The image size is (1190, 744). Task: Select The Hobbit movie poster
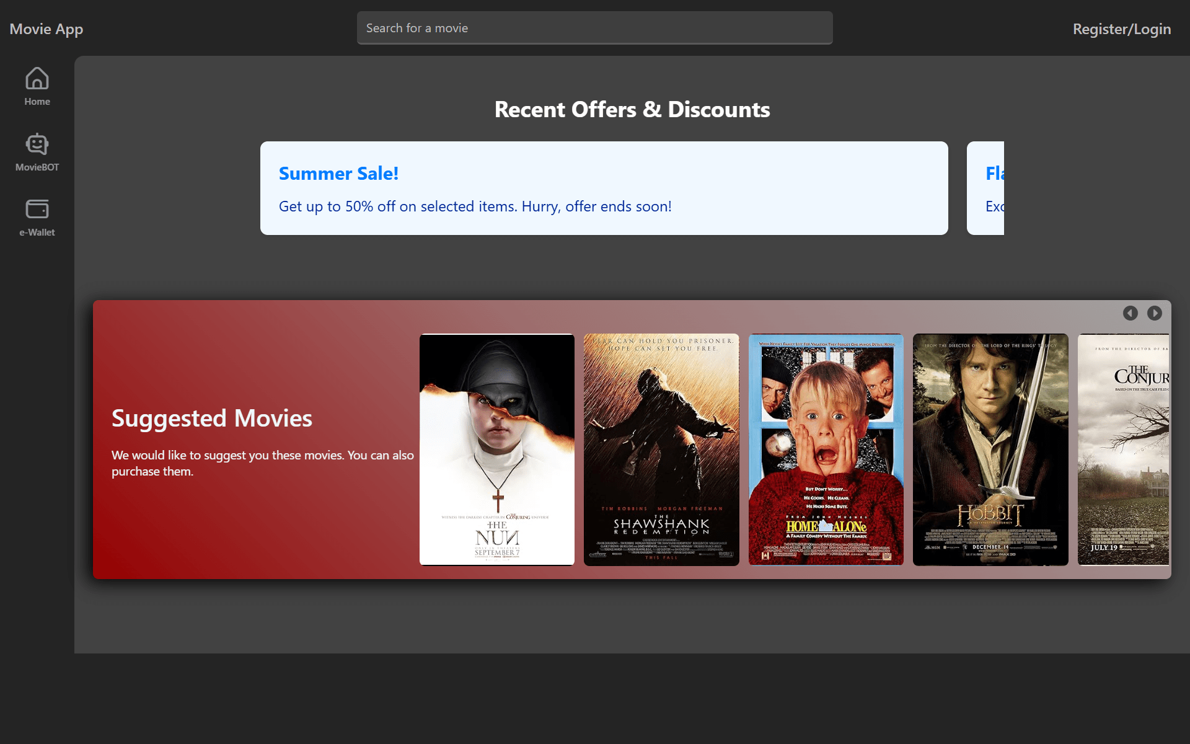tap(990, 449)
